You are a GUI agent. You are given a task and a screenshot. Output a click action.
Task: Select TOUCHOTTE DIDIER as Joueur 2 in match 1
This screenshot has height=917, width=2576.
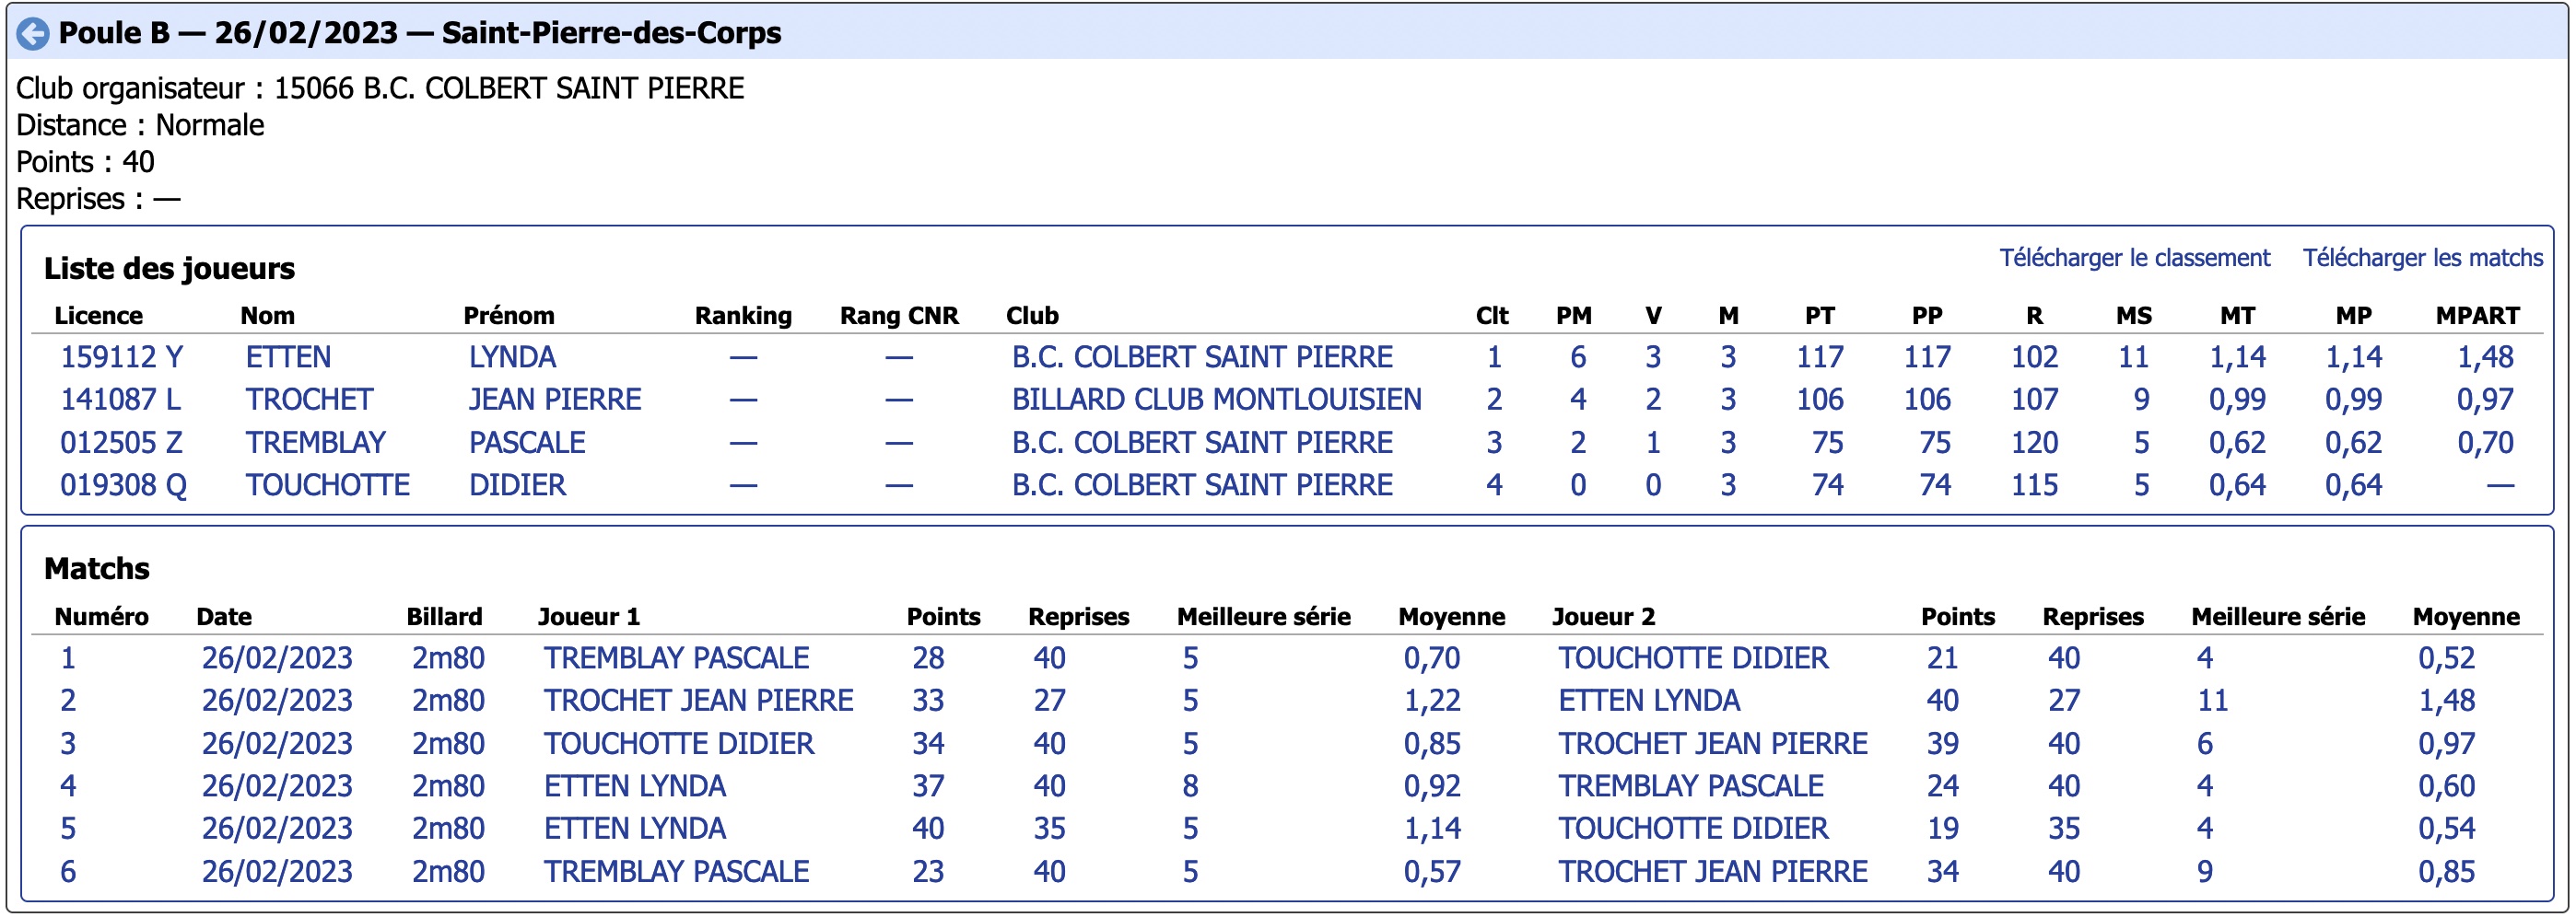1693,658
